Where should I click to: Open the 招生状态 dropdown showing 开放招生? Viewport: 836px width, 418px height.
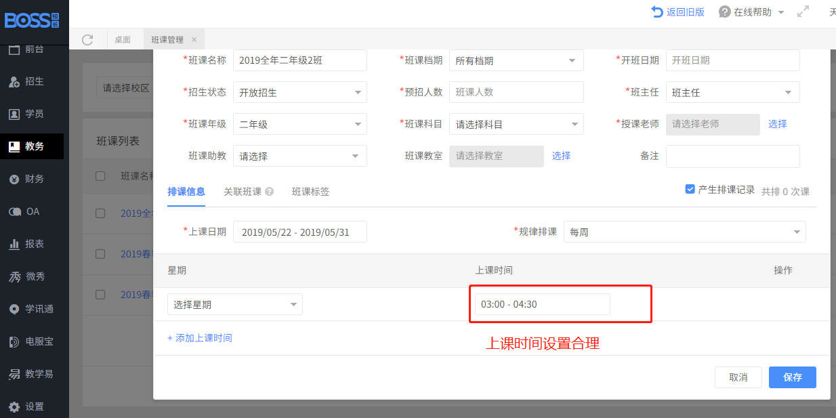[x=300, y=92]
